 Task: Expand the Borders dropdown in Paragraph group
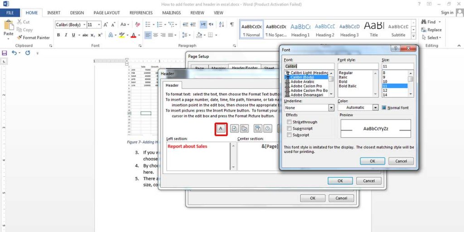(216, 35)
